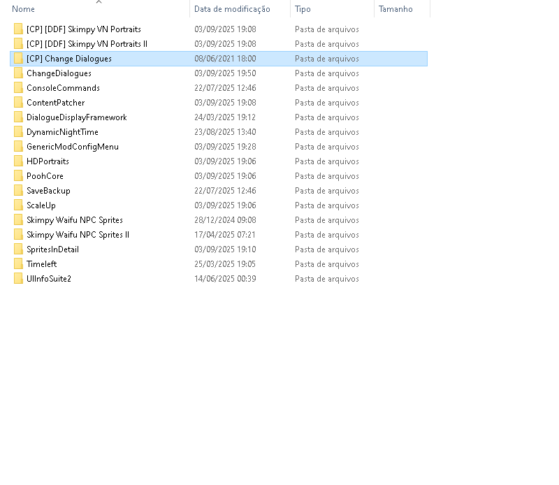Select the UIInfoSuite2 folder name
The image size is (559, 485).
coord(49,279)
